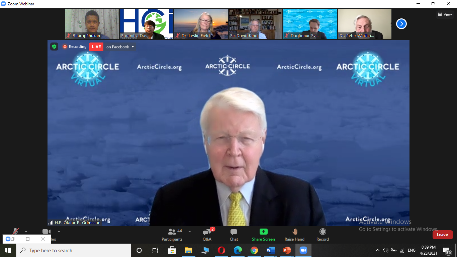Open the Q&A panel
Image resolution: width=457 pixels, height=257 pixels.
coord(207,235)
